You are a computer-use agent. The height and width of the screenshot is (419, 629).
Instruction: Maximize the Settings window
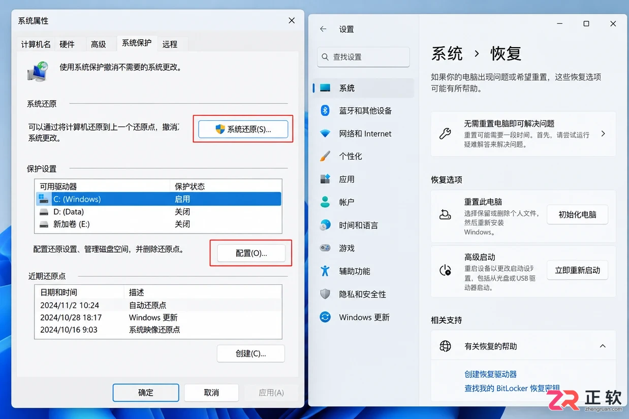(x=586, y=23)
